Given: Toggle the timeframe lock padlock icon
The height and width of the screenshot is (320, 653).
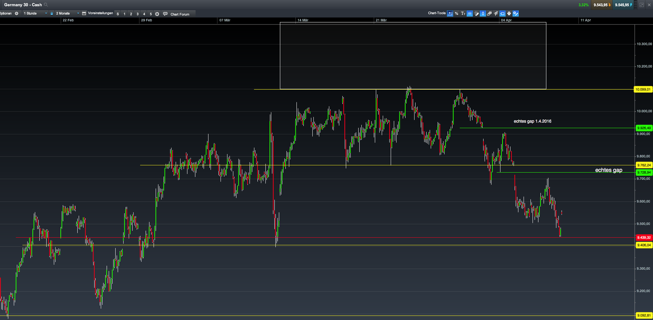Looking at the screenshot, I should tap(52, 13).
